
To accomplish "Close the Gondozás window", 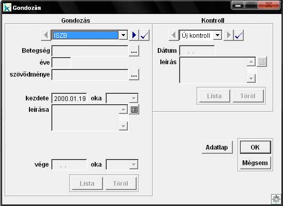I will (x=269, y=5).
